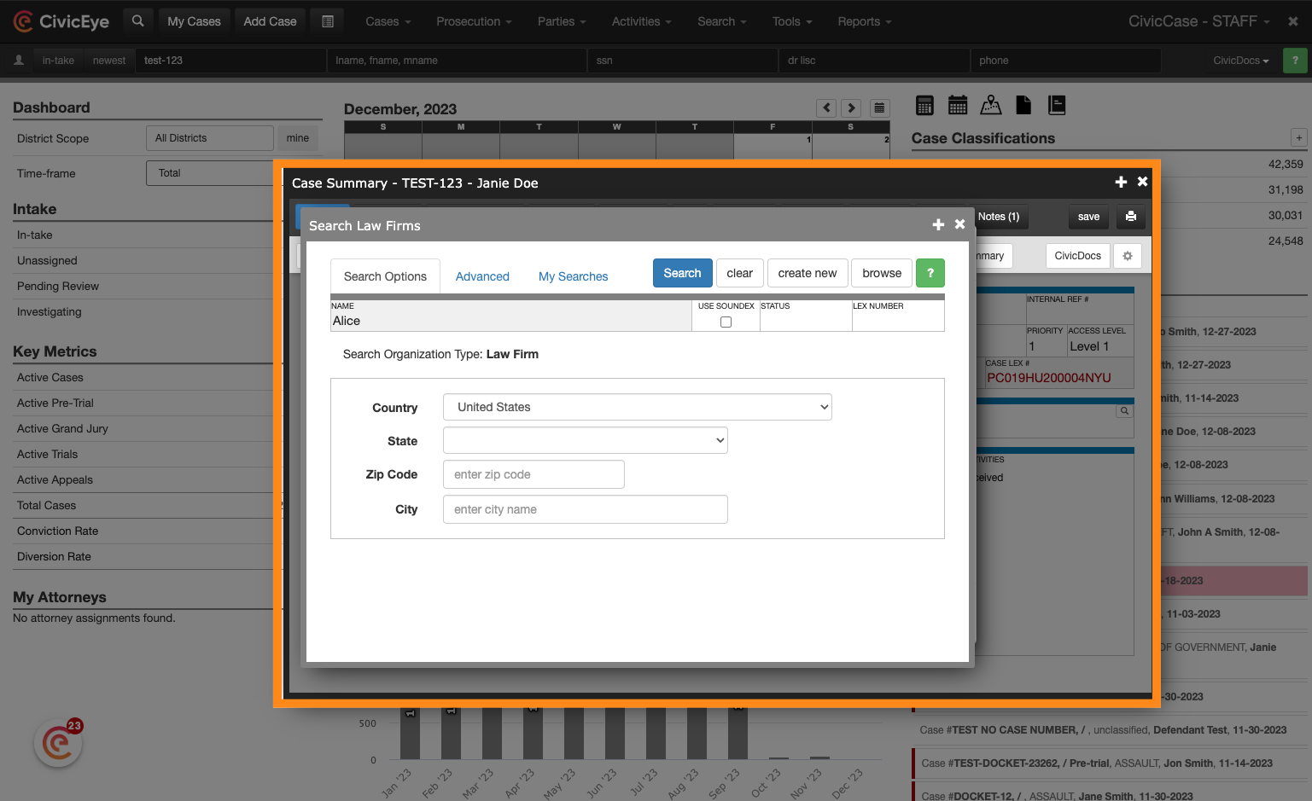Expand the Case Summary window with plus icon
Screen dimensions: 1312x801
click(1121, 182)
